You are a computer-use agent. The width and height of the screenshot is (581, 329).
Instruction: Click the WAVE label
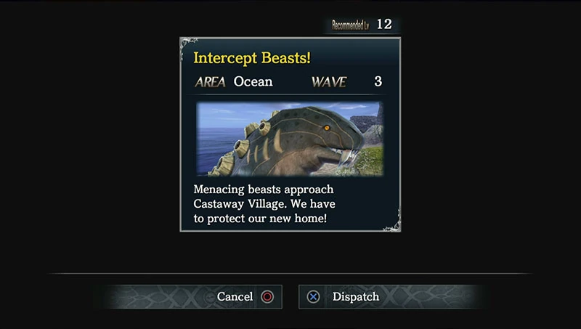point(329,82)
